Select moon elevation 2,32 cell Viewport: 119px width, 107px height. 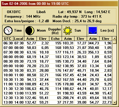point(43,43)
